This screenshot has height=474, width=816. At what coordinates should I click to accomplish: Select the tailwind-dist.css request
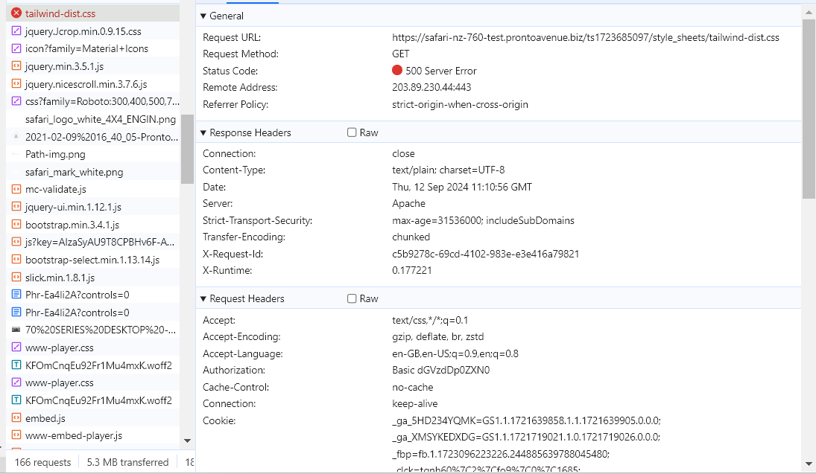tap(92, 13)
